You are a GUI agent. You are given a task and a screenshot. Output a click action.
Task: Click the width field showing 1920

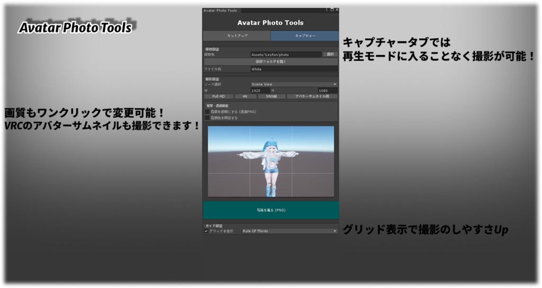click(x=260, y=91)
